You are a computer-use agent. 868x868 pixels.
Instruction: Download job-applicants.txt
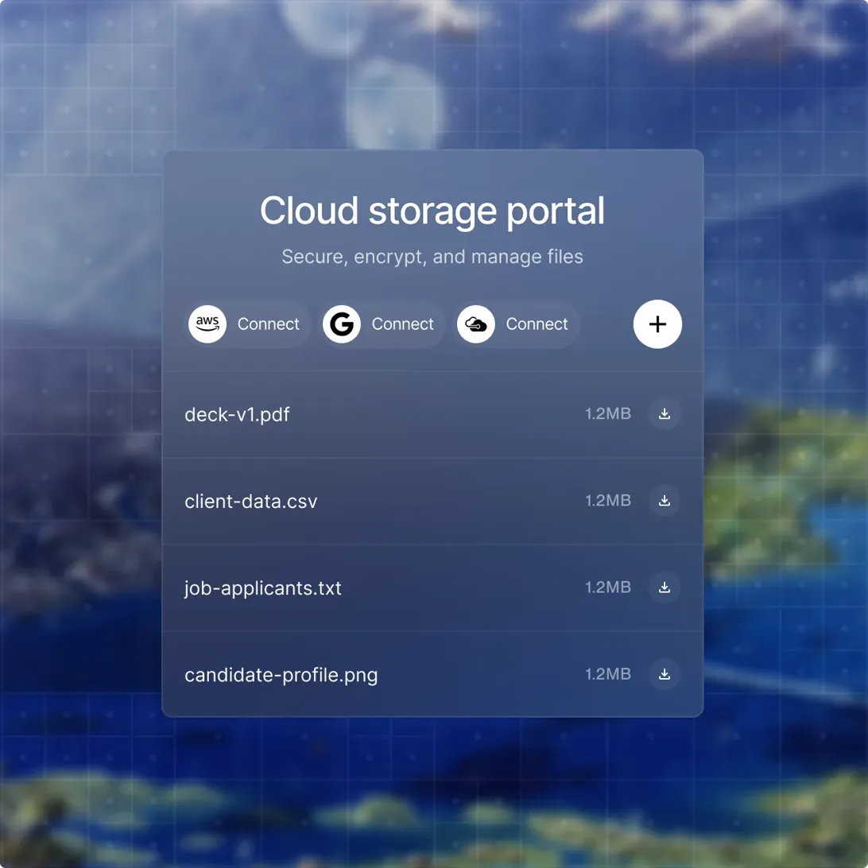click(x=665, y=587)
